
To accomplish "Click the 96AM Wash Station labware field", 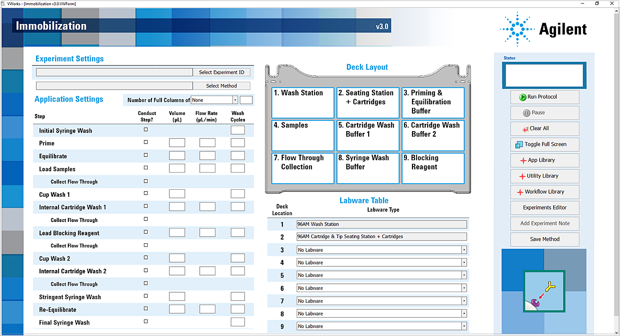I will click(382, 224).
